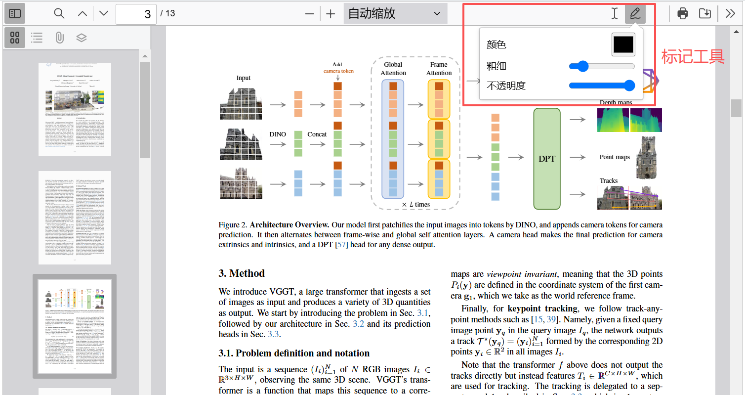Click the green DPT block in figure
This screenshot has width=745, height=395.
tap(547, 159)
